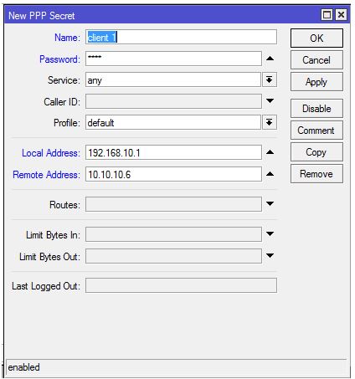Click the Limit Bytes In box
Screen dimensions: 355x379
click(x=173, y=234)
